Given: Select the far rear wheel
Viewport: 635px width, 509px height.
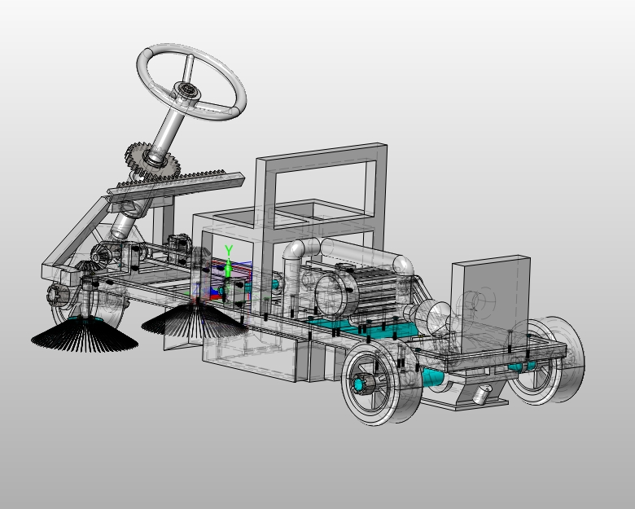Looking at the screenshot, I should [547, 361].
